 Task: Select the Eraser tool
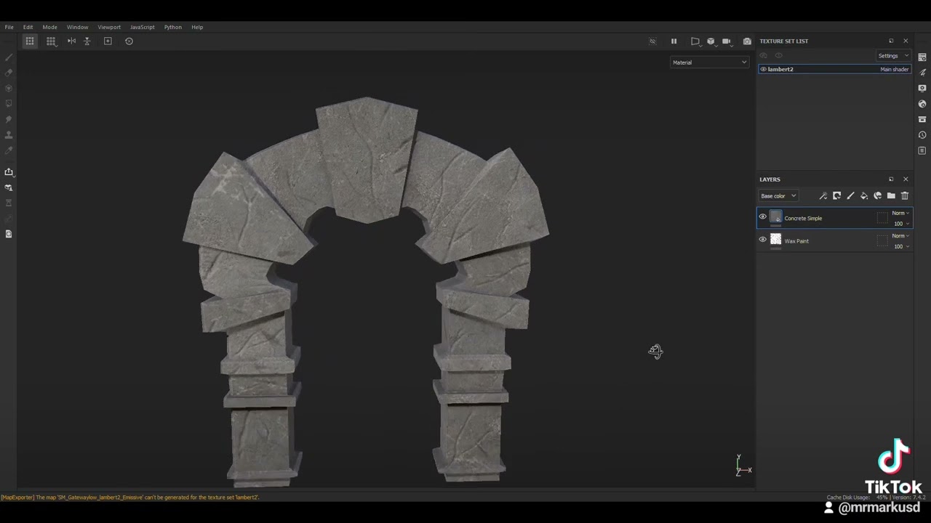(9, 73)
